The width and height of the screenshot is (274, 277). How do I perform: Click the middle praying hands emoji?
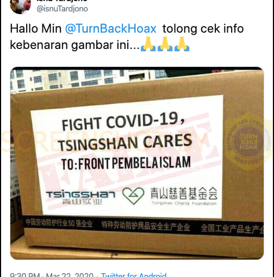(165, 44)
